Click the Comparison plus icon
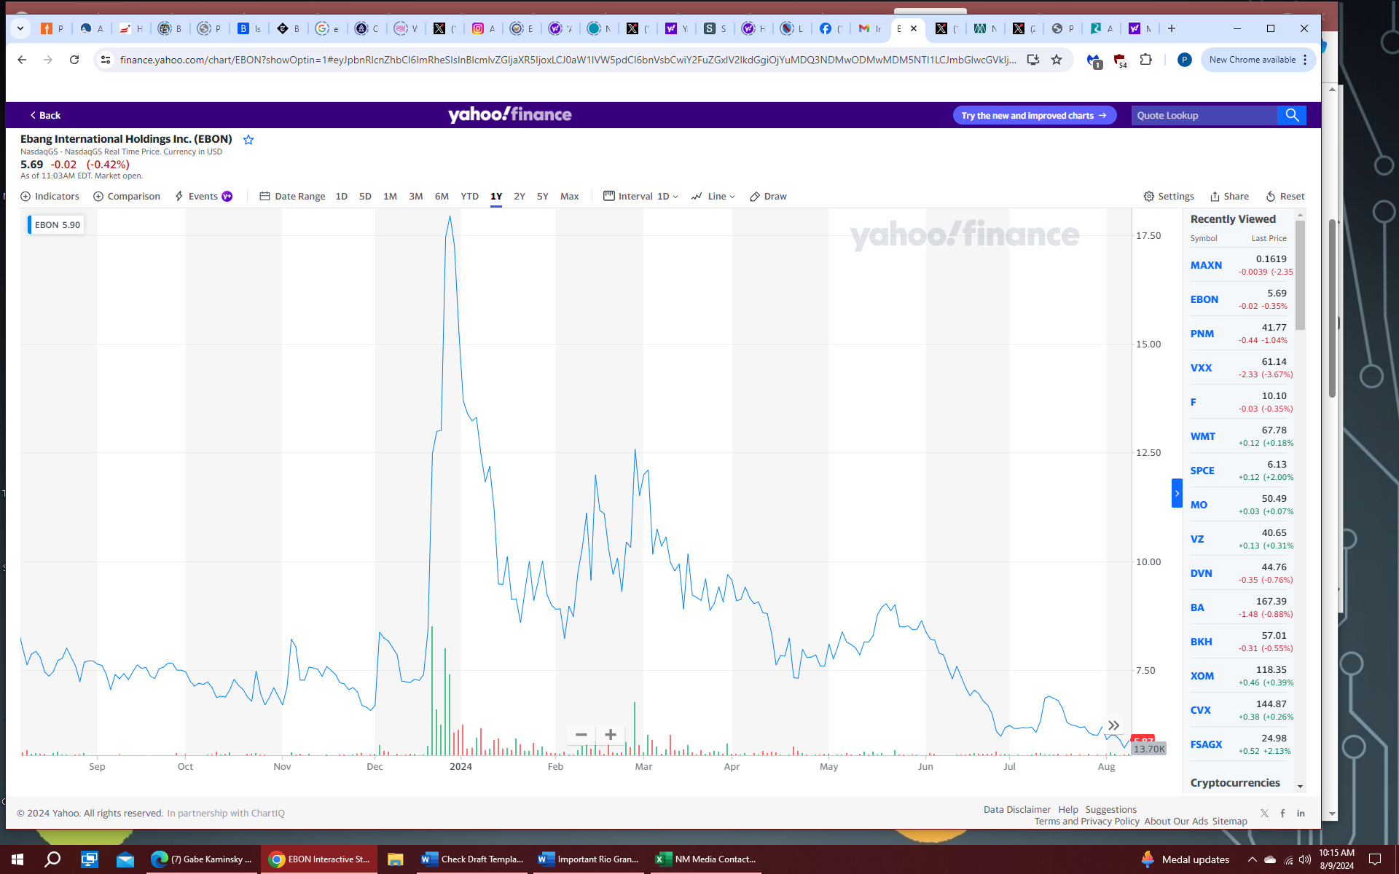This screenshot has height=874, width=1399. pyautogui.click(x=98, y=197)
